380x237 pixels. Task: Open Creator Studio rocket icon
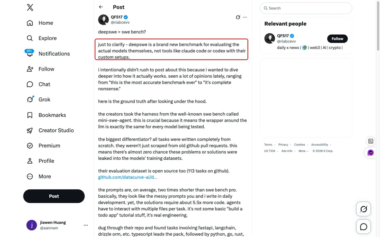(30, 130)
